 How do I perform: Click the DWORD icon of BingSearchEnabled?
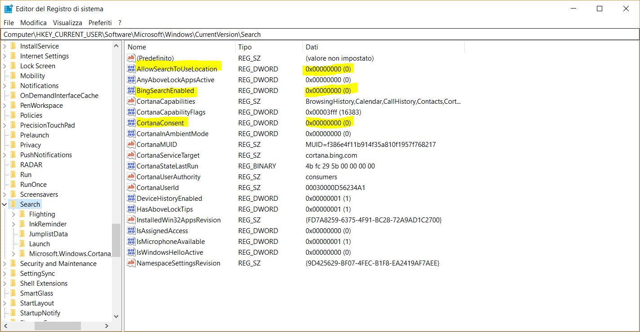131,90
